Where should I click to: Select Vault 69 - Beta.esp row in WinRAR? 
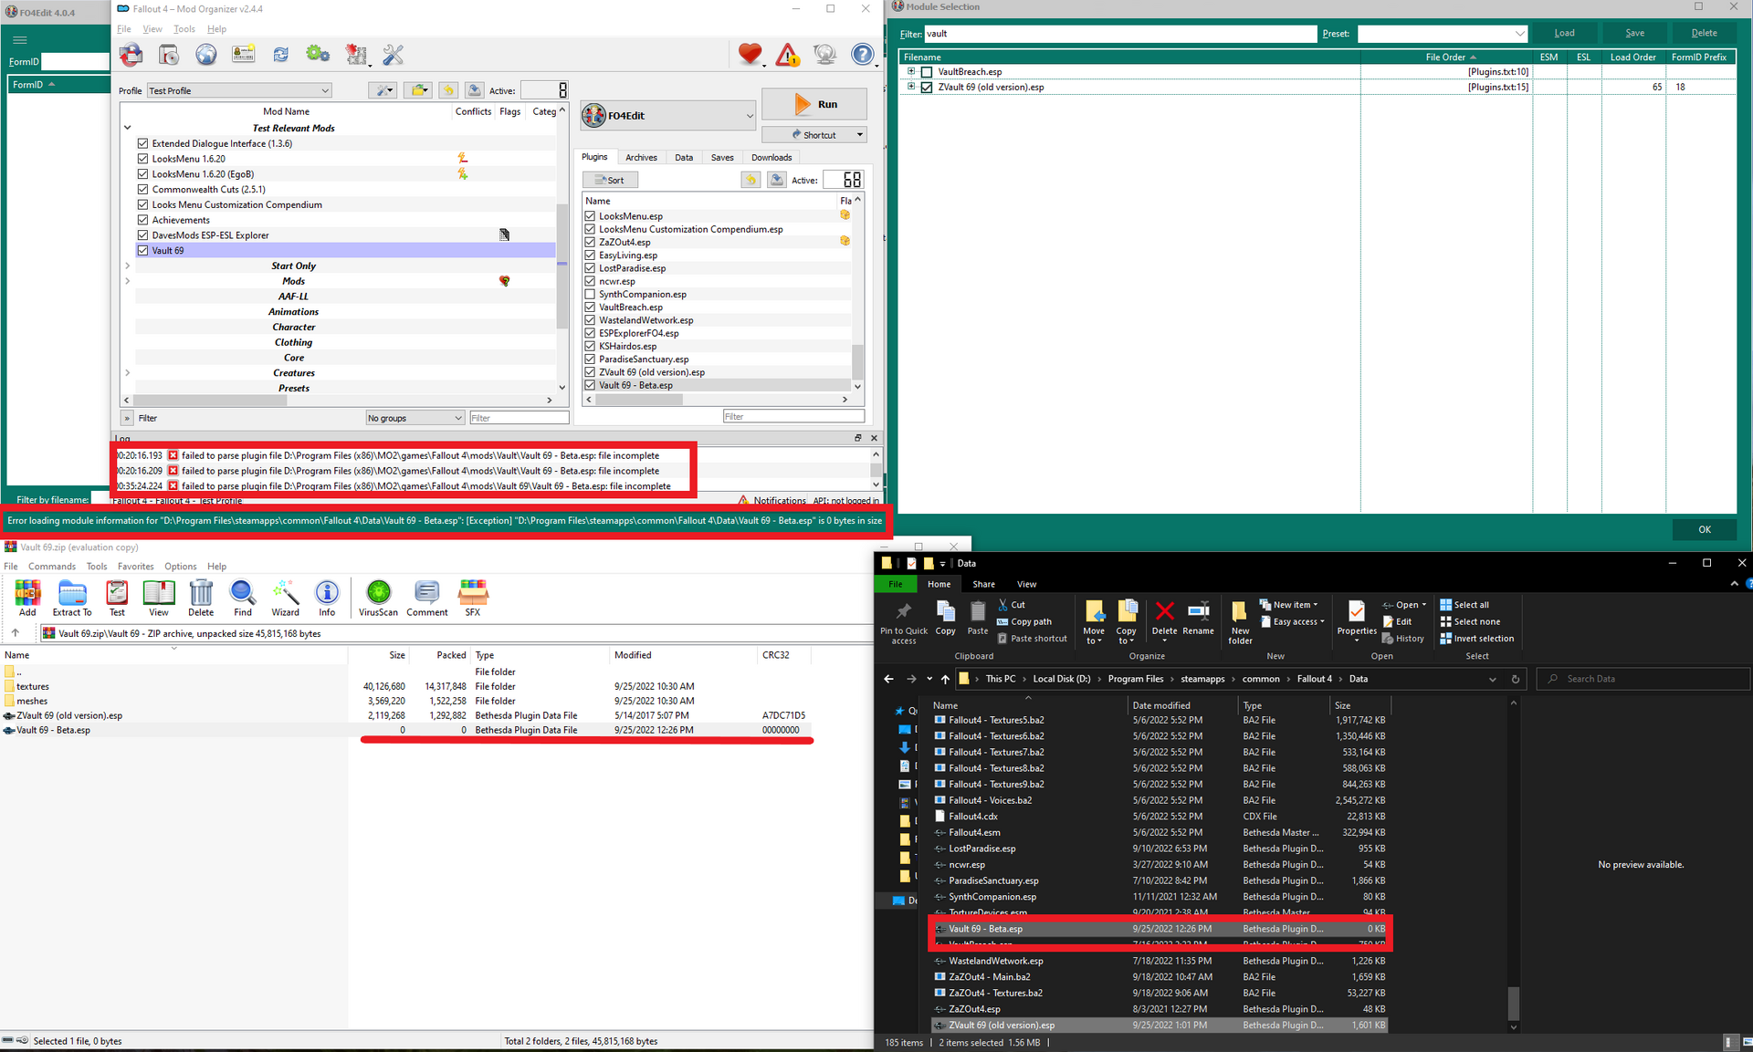405,730
